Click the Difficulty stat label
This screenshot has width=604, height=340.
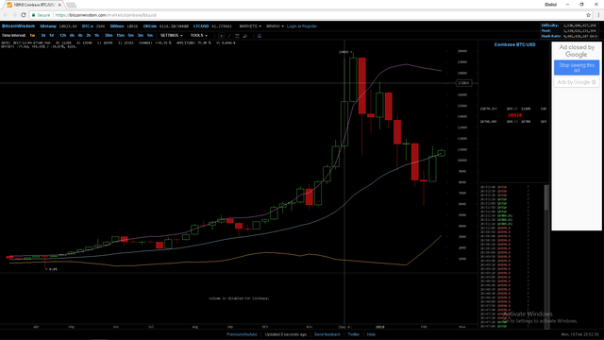[550, 25]
